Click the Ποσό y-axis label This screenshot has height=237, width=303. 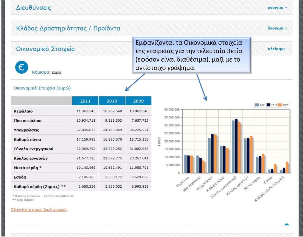pos(159,141)
